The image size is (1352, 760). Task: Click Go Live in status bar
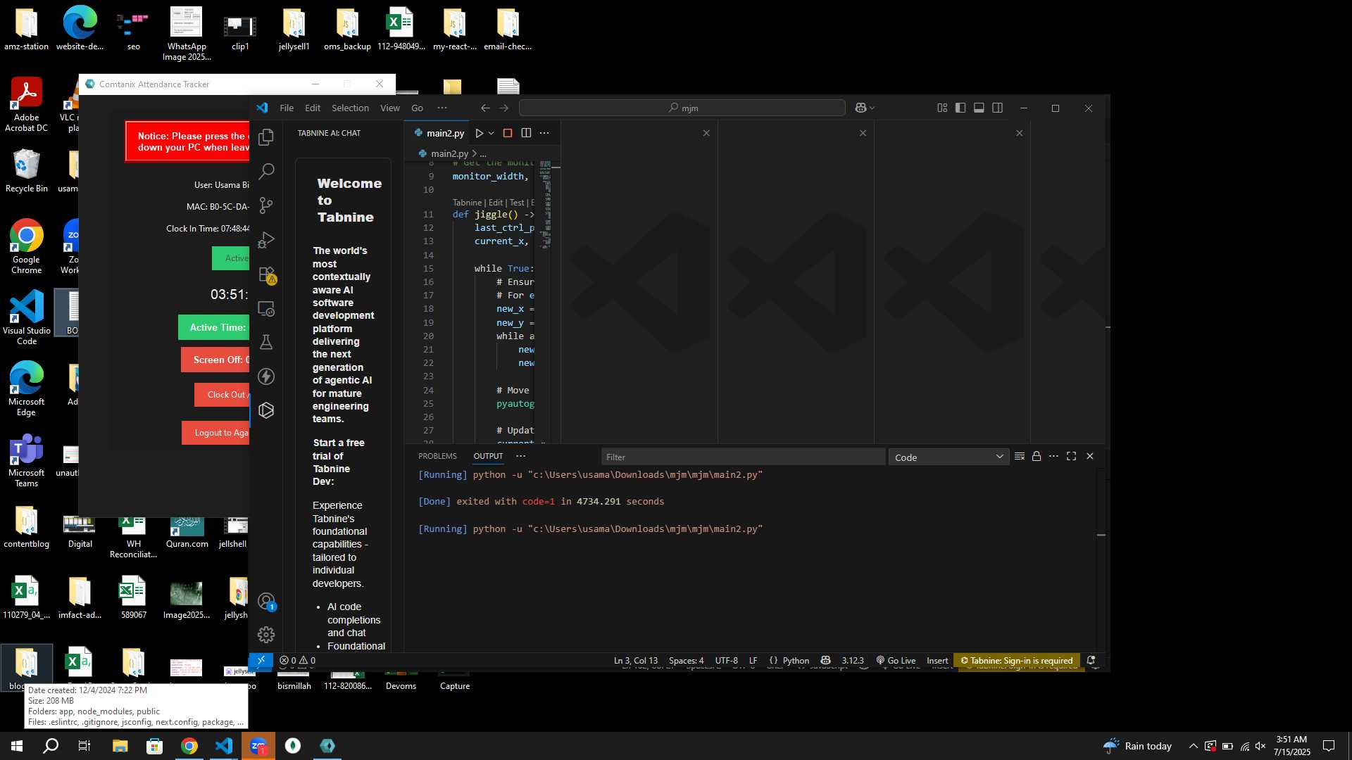point(896,660)
